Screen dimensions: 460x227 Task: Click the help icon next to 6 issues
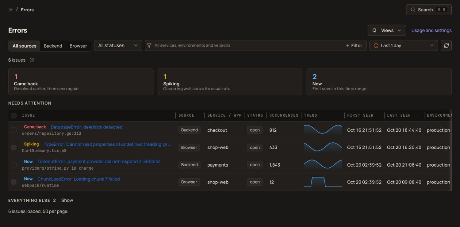(32, 60)
